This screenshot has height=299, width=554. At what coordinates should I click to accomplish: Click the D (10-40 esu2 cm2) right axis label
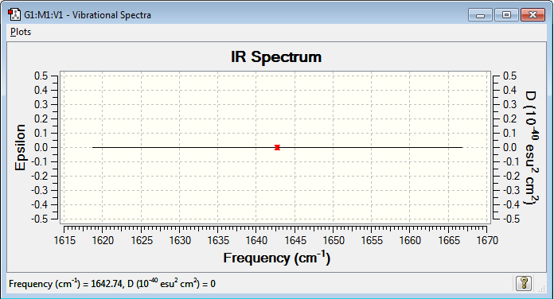532,148
